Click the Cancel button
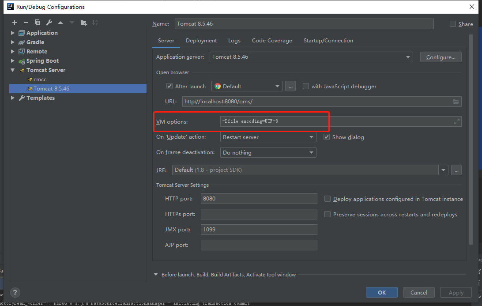The image size is (482, 306). coord(419,292)
